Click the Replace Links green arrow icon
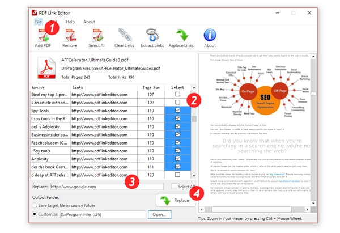The width and height of the screenshot is (340, 233). [182, 35]
